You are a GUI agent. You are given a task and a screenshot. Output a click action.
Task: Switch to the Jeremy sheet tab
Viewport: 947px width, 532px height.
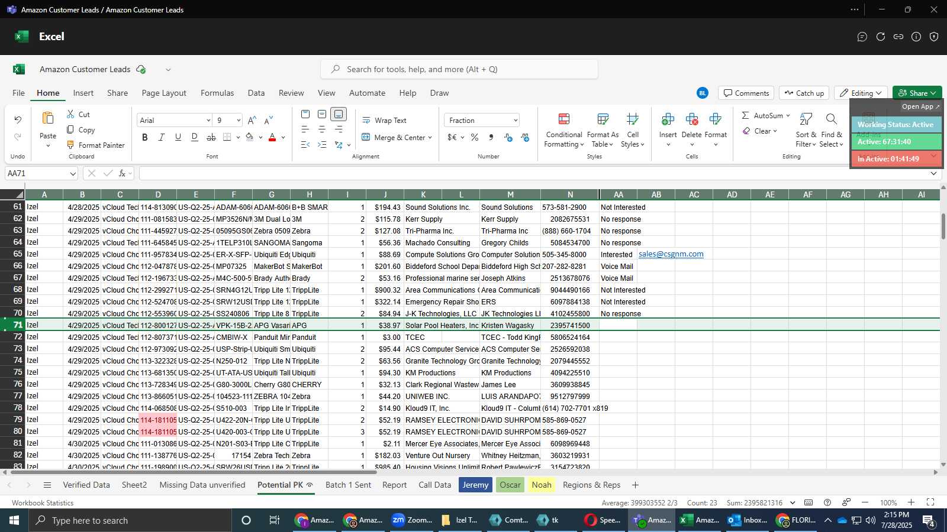tap(475, 485)
